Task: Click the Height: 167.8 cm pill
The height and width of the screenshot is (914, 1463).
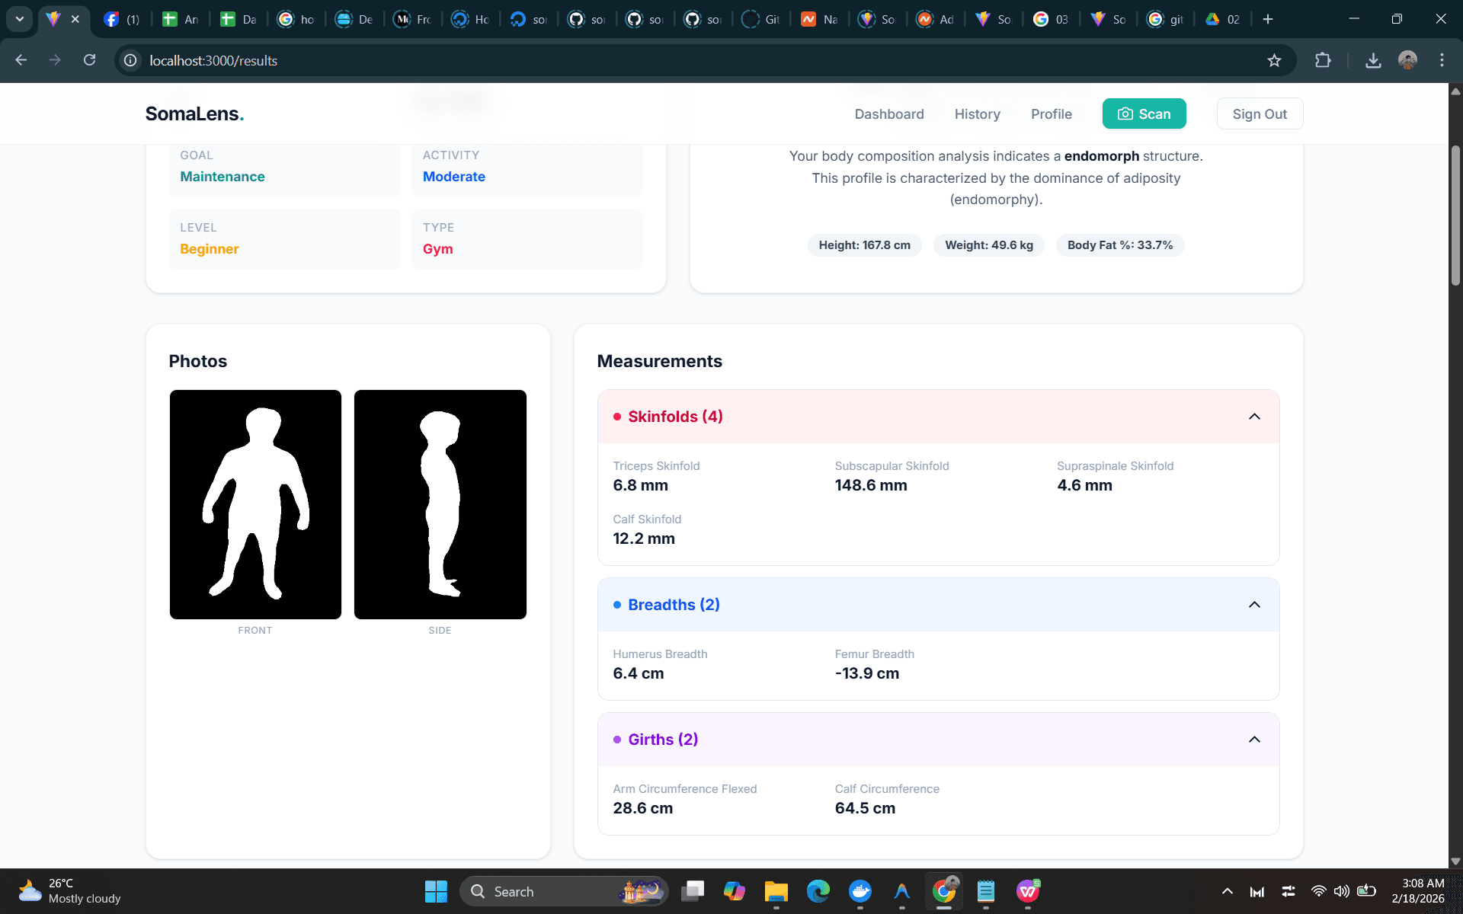Action: (864, 245)
